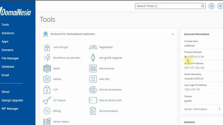Click the DomaiNesia logo
The height and width of the screenshot is (125, 223).
point(16,11)
